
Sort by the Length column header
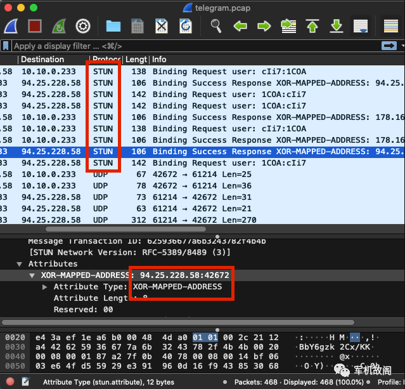(x=136, y=60)
